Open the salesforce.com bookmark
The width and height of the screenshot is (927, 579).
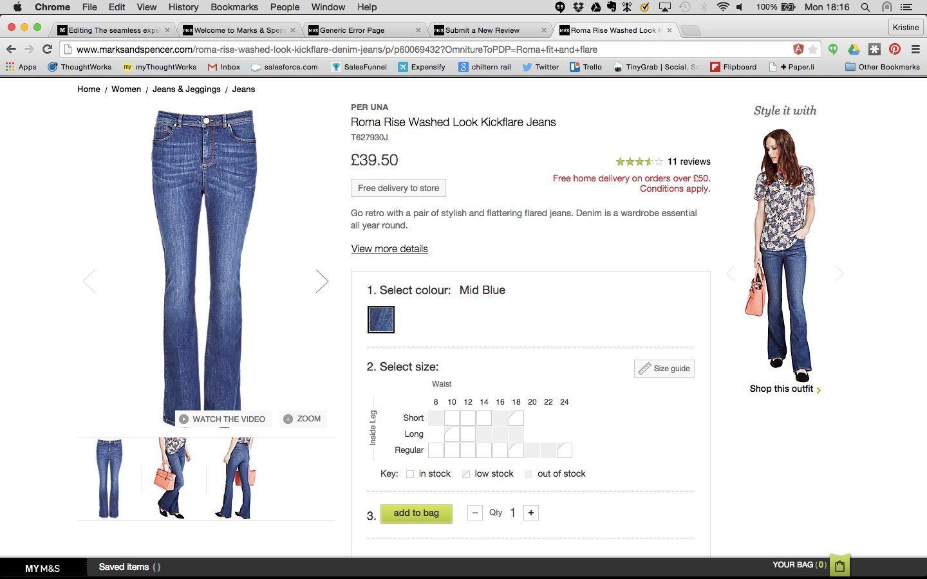click(x=284, y=67)
